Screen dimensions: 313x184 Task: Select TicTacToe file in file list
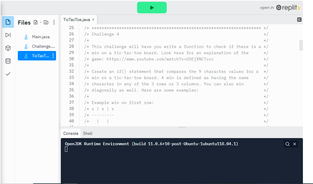click(x=37, y=56)
